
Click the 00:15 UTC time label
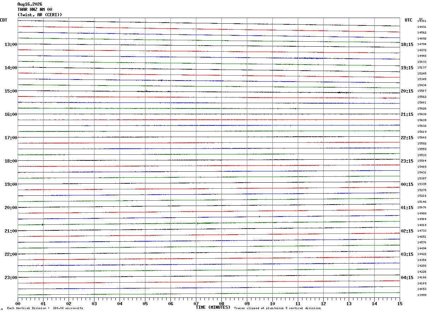click(x=407, y=184)
